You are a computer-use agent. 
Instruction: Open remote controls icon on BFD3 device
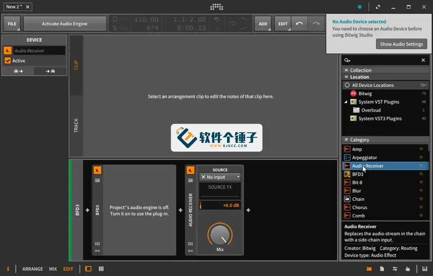(97, 251)
